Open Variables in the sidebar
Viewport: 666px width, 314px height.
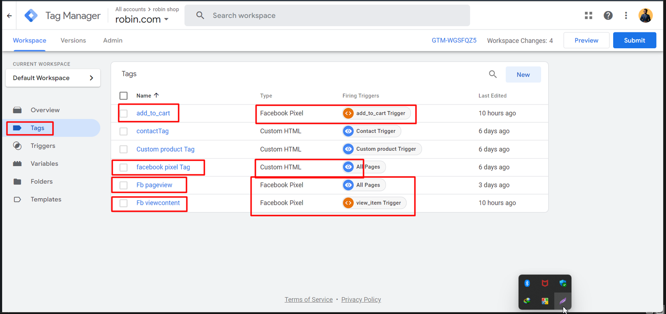(44, 164)
